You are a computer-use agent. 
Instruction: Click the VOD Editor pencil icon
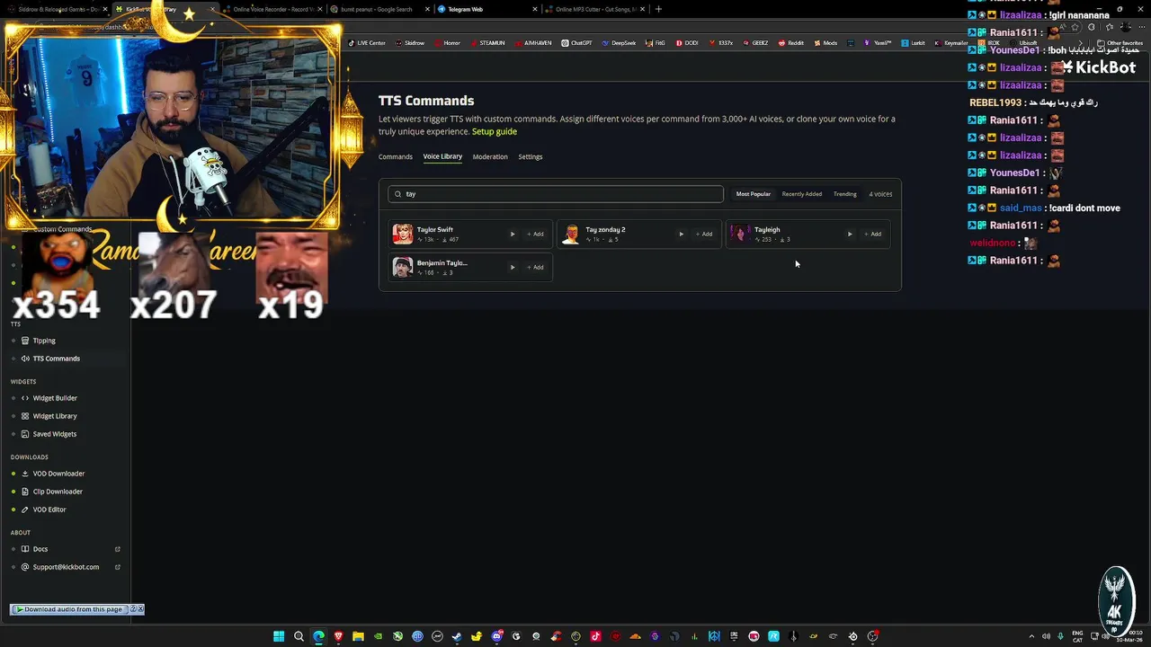click(x=25, y=510)
